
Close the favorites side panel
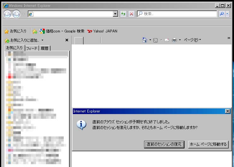67,40
